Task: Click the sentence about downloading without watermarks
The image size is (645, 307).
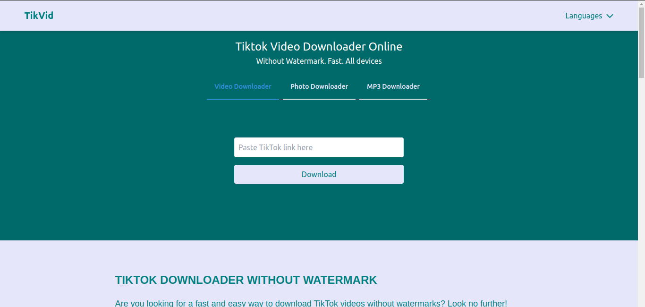Action: pos(311,303)
